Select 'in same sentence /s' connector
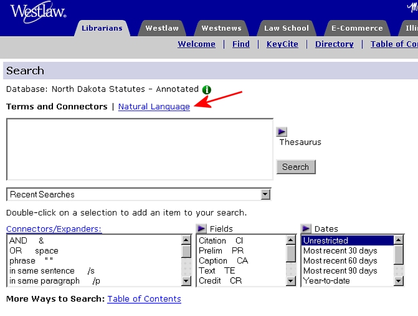Image resolution: width=418 pixels, height=316 pixels. pyautogui.click(x=94, y=271)
